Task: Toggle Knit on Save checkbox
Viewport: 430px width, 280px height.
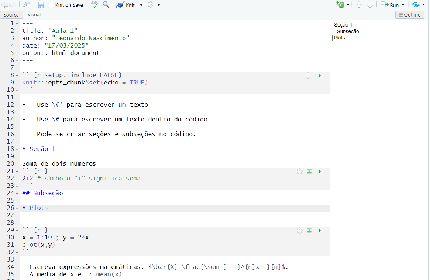Action: pos(51,5)
